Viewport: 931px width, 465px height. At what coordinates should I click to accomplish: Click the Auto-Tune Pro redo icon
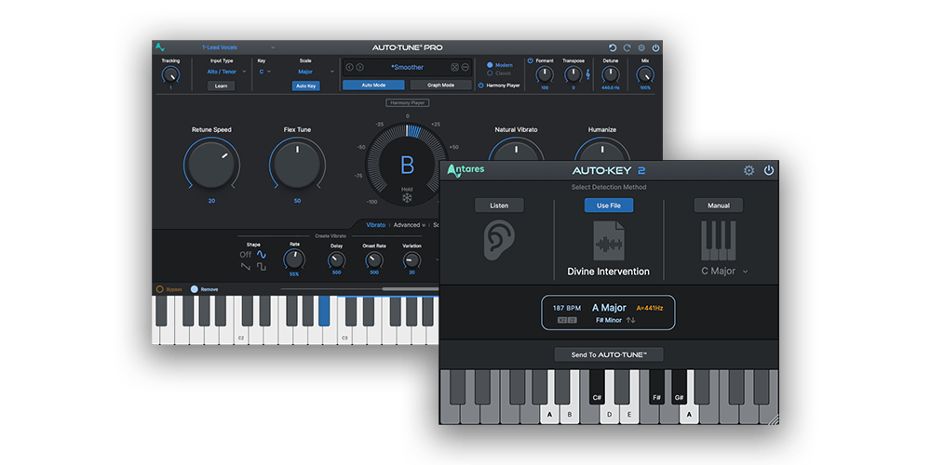pos(627,48)
